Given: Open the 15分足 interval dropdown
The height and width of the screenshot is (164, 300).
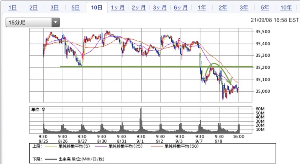Looking at the screenshot, I should [x=33, y=22].
